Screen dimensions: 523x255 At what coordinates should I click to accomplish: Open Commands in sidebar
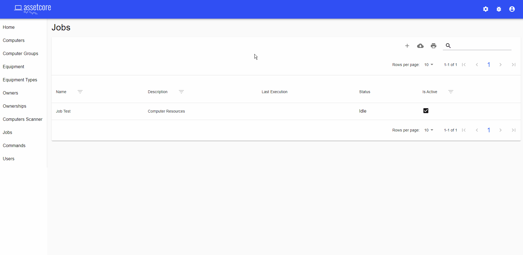pos(14,145)
